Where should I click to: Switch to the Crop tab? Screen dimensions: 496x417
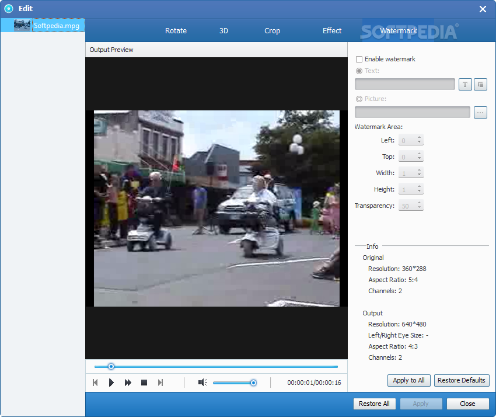272,31
